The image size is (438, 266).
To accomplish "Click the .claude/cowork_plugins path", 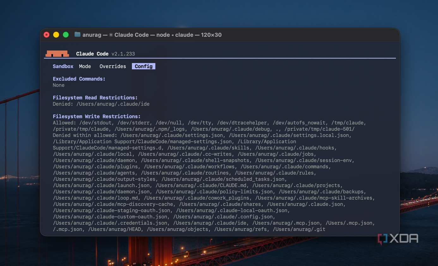I will 197,198.
